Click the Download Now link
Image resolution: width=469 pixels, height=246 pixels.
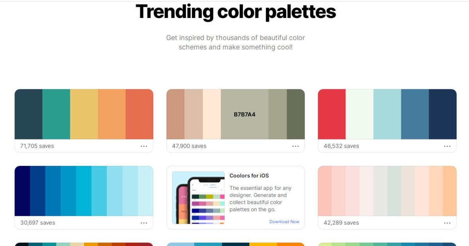point(284,222)
